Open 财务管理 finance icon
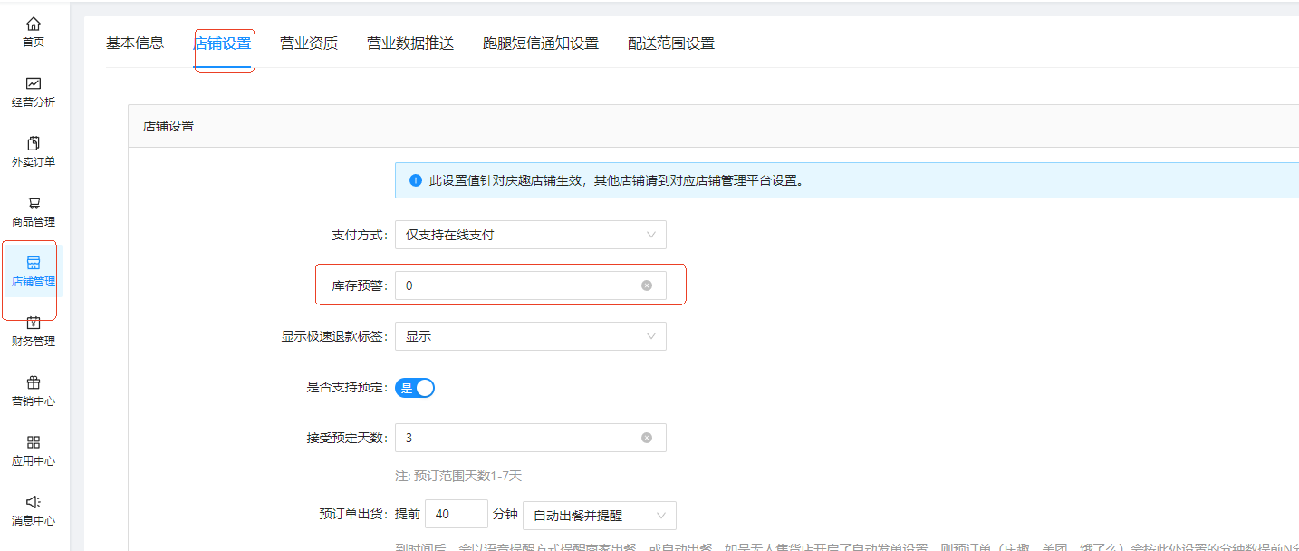Screen dimensions: 1299x551 click(34, 324)
